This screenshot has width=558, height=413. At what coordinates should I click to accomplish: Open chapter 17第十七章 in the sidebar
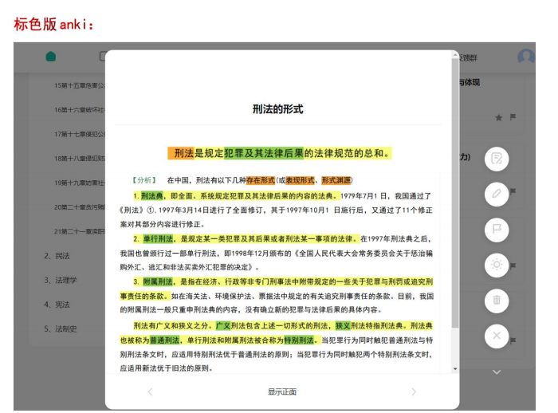(80, 134)
